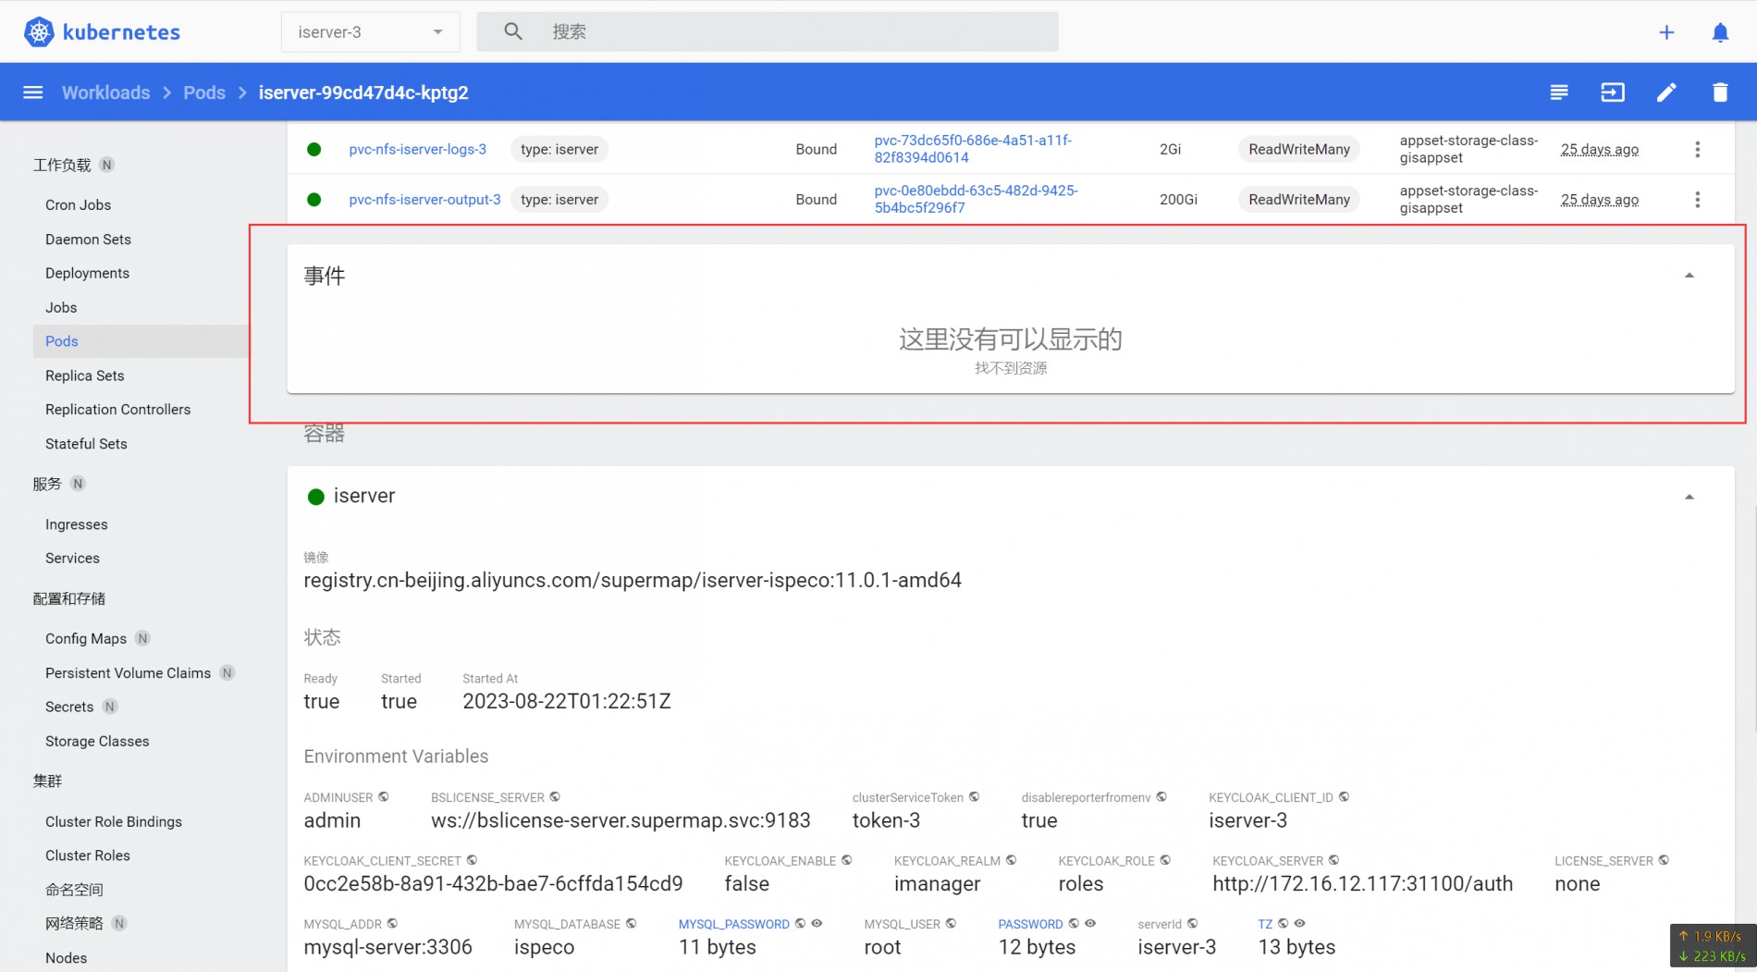The height and width of the screenshot is (972, 1757).
Task: Copy MYSQL_USER value icon
Action: pyautogui.click(x=951, y=923)
